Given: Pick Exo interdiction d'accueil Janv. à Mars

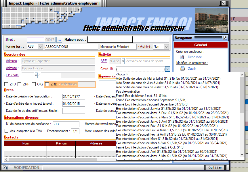Looking at the screenshot, I should pyautogui.click(x=173, y=117).
